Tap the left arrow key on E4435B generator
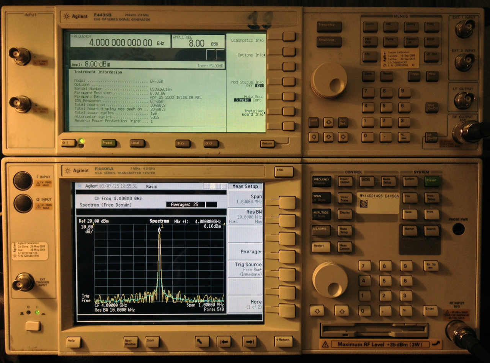The image size is (490, 363). [x=314, y=136]
